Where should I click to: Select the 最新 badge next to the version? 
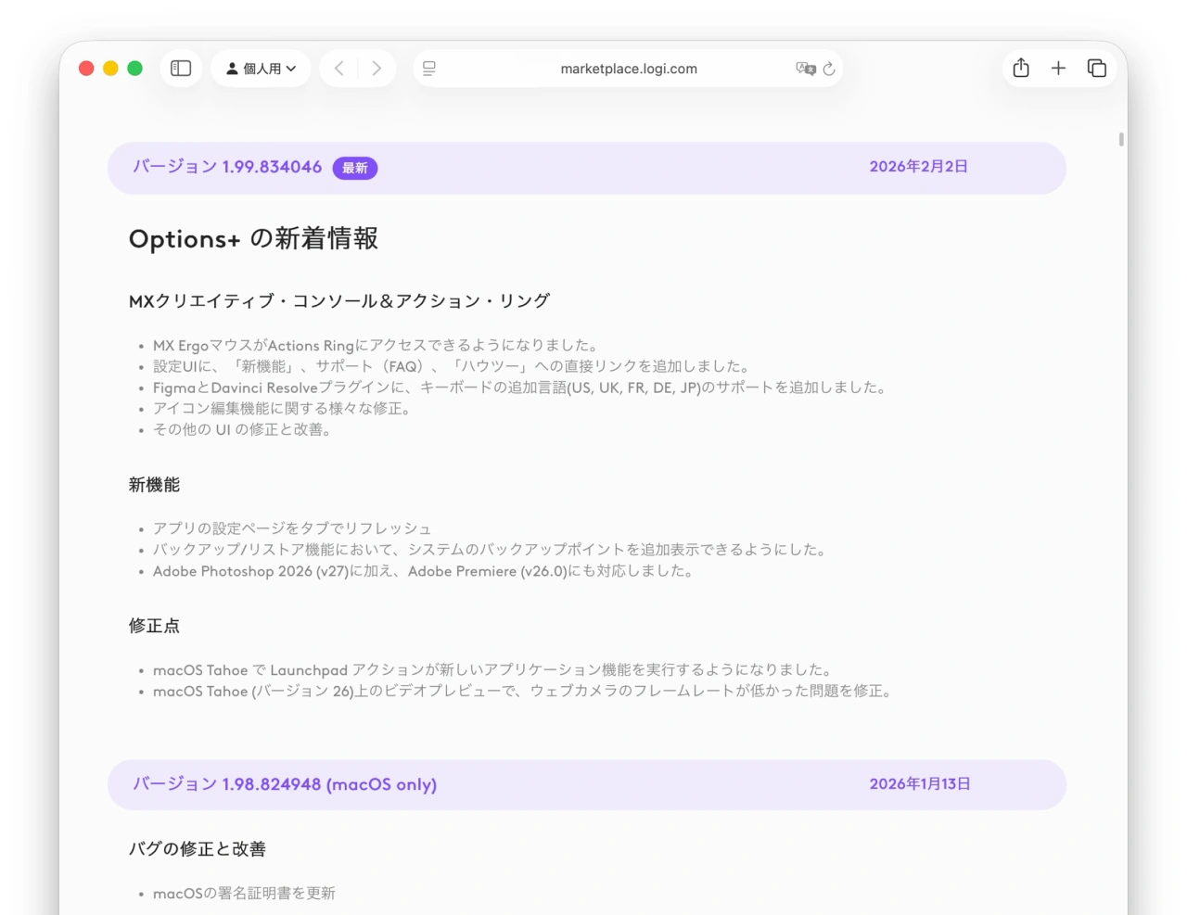[355, 168]
